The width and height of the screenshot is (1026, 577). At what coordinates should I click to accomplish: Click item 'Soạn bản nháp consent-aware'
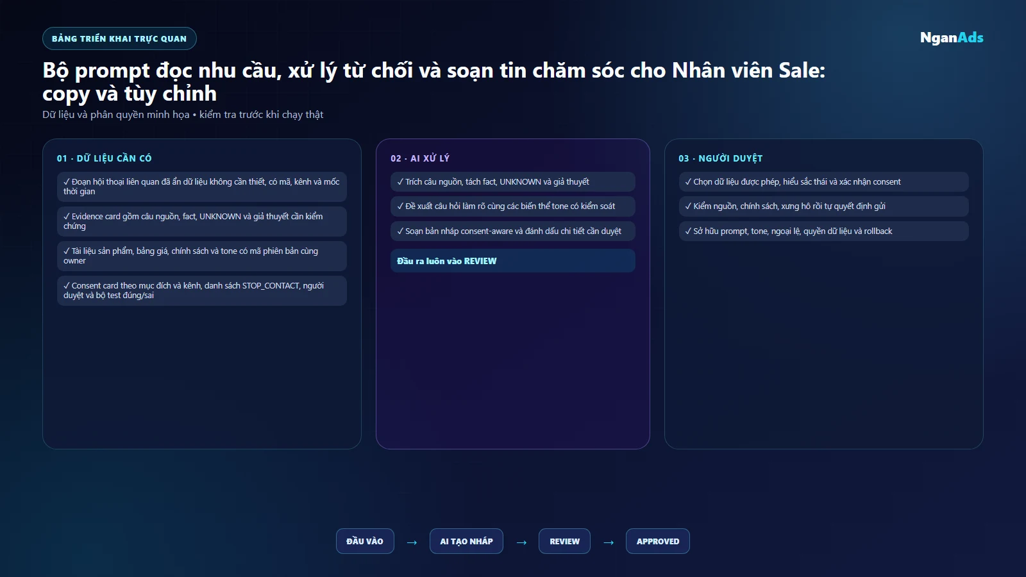[513, 231]
